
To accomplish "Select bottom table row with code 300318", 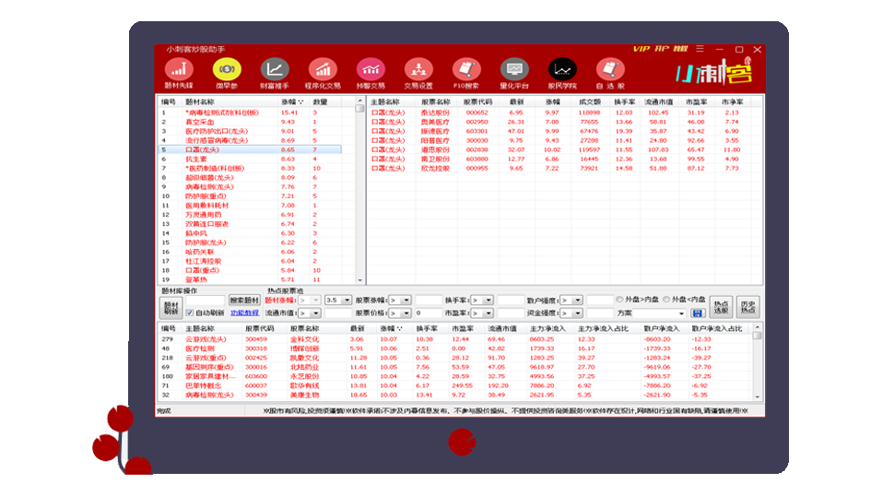I will coord(455,348).
